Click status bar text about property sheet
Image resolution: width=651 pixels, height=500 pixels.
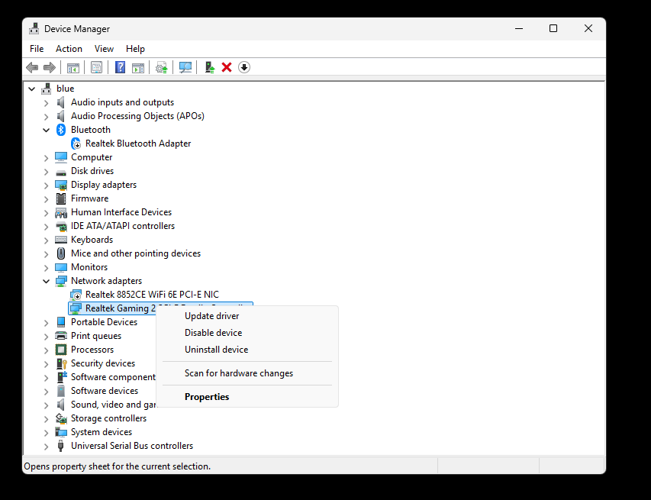click(x=117, y=466)
